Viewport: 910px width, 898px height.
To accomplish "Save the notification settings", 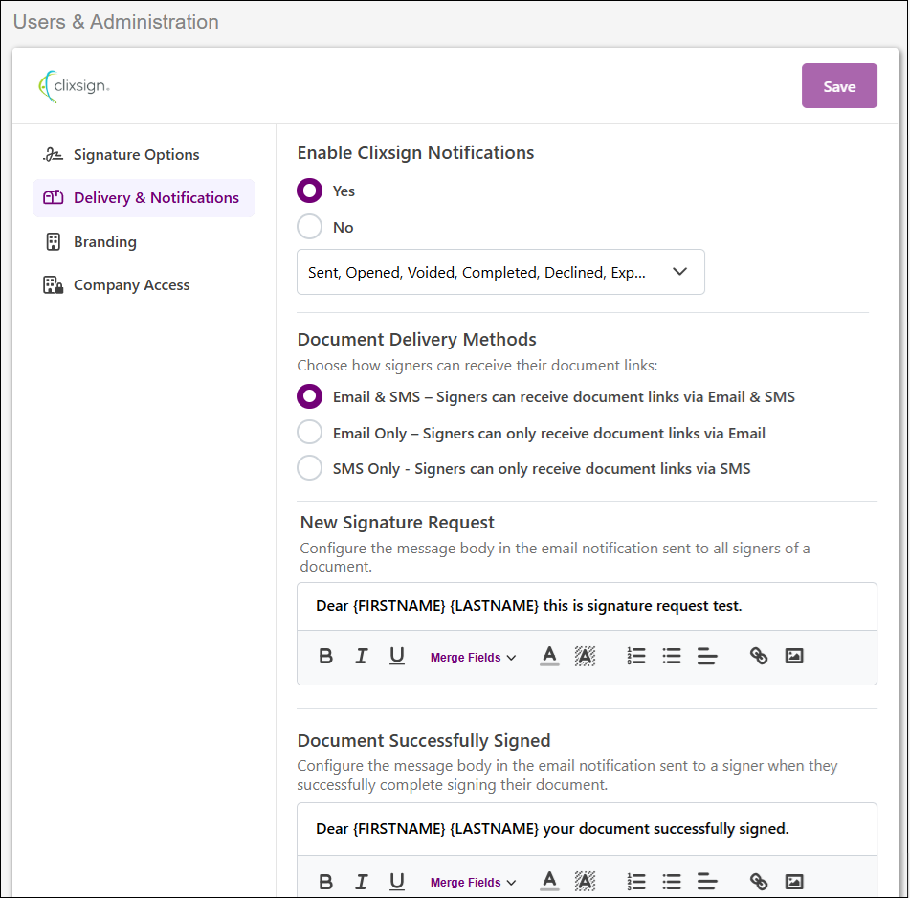I will point(839,86).
